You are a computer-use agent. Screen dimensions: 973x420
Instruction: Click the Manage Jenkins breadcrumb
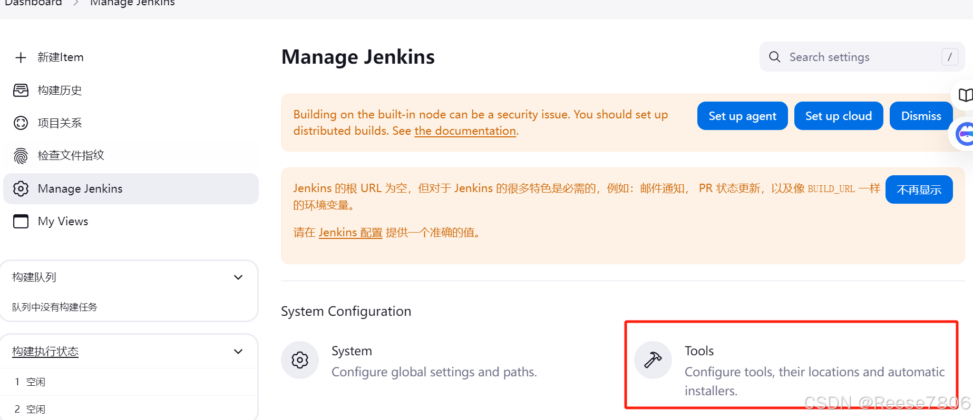tap(132, 3)
